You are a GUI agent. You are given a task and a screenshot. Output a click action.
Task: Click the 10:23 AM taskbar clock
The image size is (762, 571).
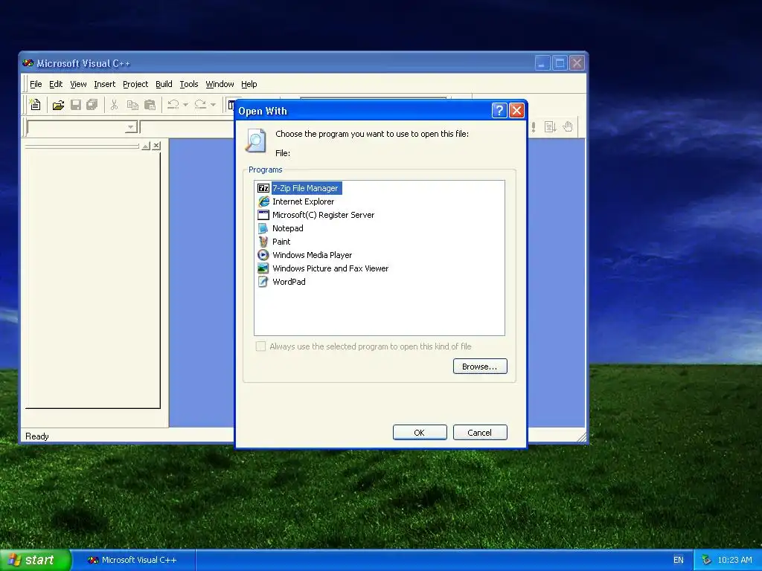click(x=734, y=560)
